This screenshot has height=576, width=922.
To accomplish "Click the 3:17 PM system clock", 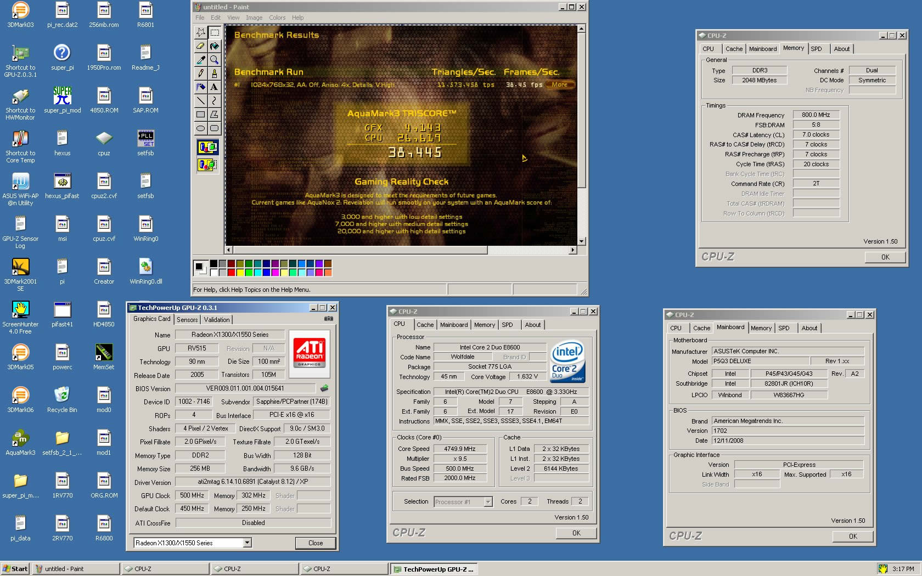I will (903, 569).
